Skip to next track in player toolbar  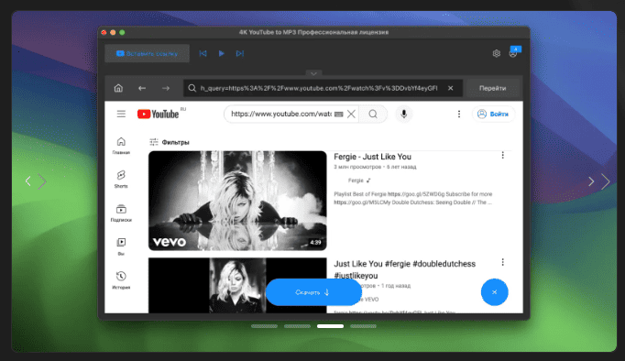tap(239, 53)
